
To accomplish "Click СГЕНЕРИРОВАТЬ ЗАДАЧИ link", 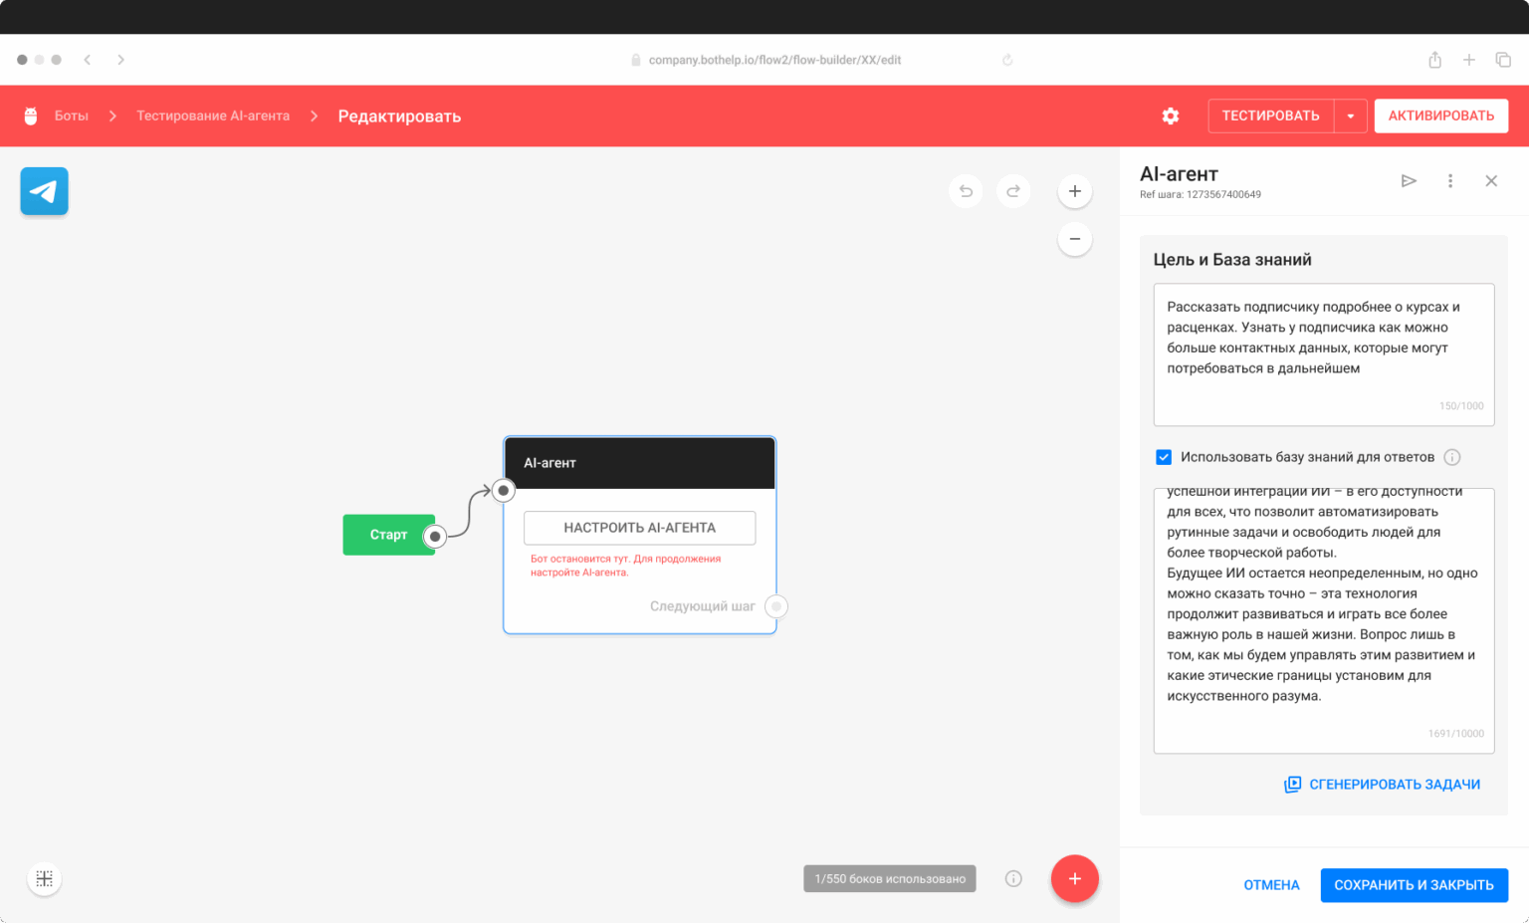I will [x=1382, y=784].
